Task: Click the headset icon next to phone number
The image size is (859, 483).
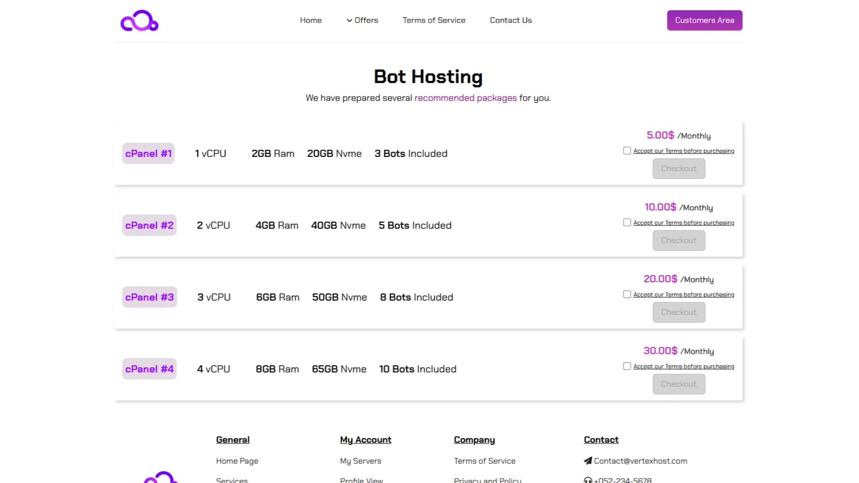Action: click(587, 480)
